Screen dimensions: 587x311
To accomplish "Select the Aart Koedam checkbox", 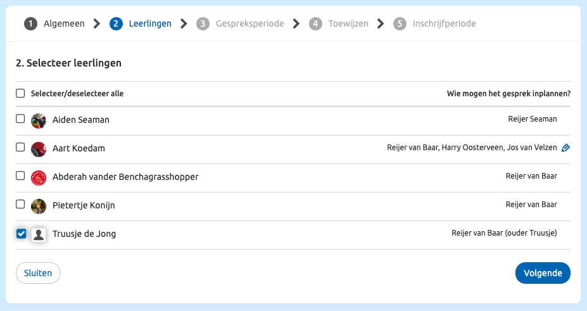I will coord(20,147).
